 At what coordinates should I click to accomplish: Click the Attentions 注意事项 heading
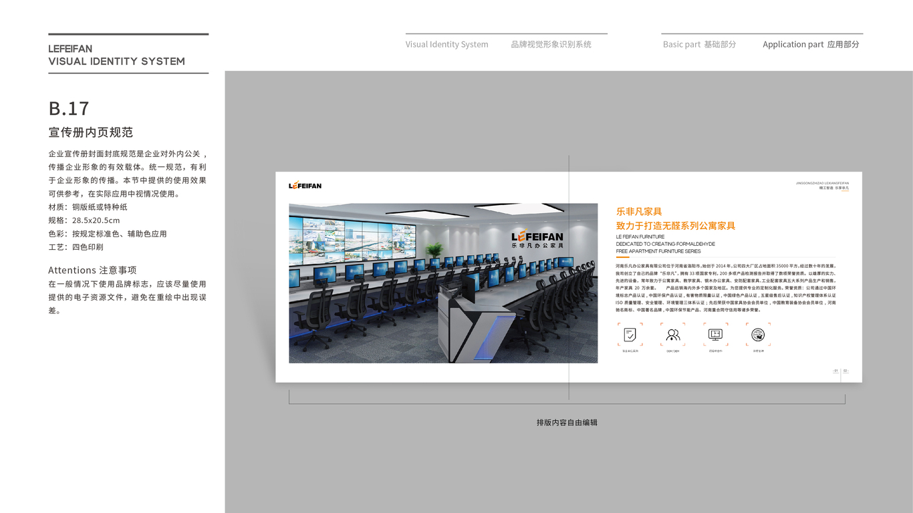tap(92, 270)
